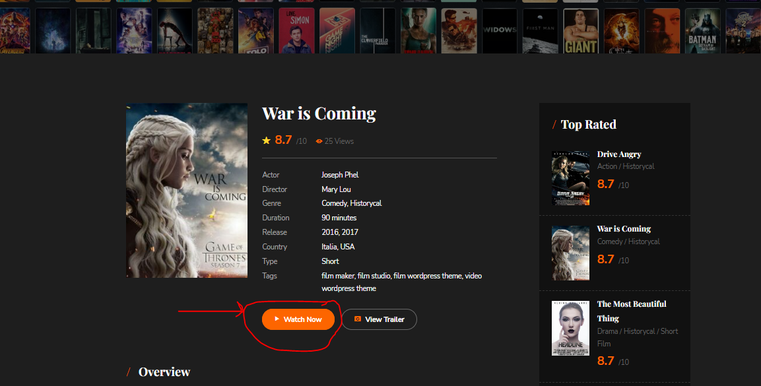Click the Comedy genre link in details
This screenshot has height=386, width=761.
(x=334, y=203)
